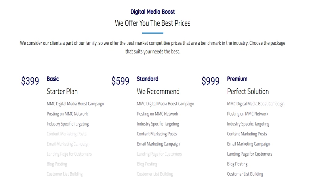This screenshot has height=190, width=317.
Task: Click greyed-out Content Marketing Posts in Basic
Action: click(67, 134)
